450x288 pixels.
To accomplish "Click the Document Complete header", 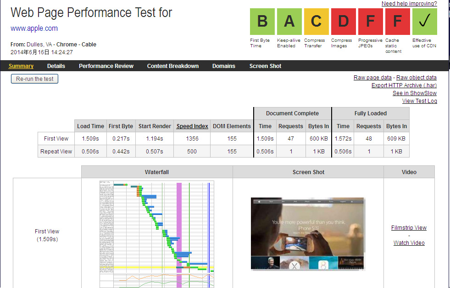I will click(292, 113).
